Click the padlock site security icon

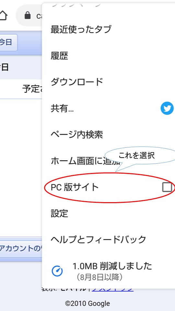pyautogui.click(x=28, y=15)
